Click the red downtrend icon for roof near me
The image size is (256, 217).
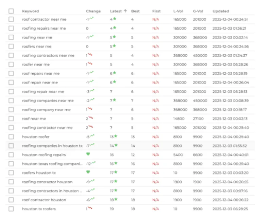pos(91,118)
